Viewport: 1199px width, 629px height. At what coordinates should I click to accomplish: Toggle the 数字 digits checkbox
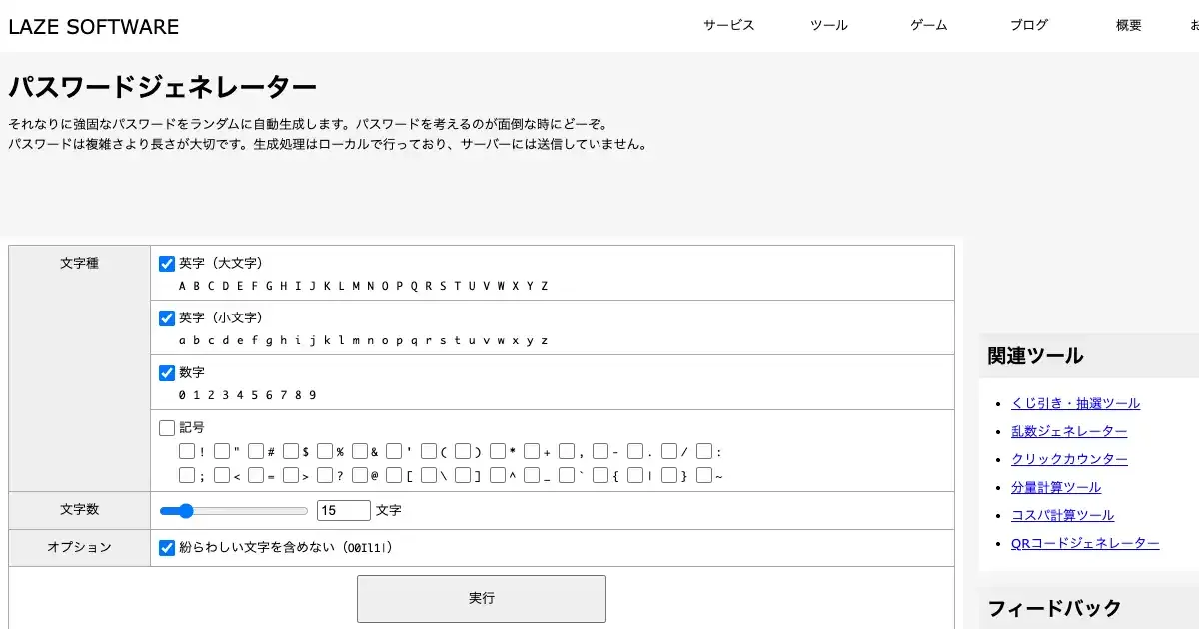167,373
